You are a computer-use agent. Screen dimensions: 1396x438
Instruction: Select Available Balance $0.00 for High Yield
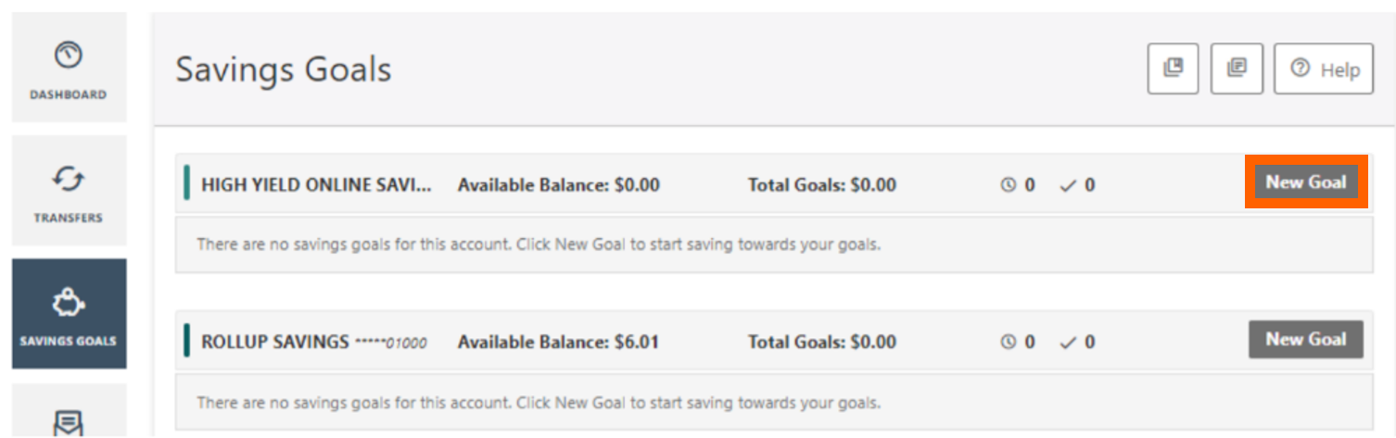click(559, 185)
